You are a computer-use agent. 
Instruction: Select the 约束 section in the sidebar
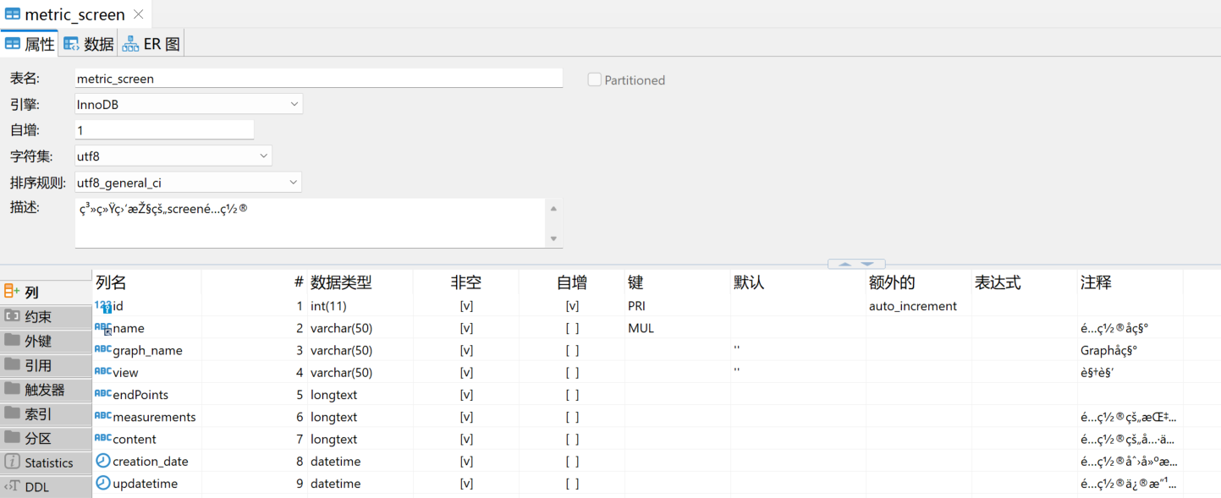pos(46,317)
